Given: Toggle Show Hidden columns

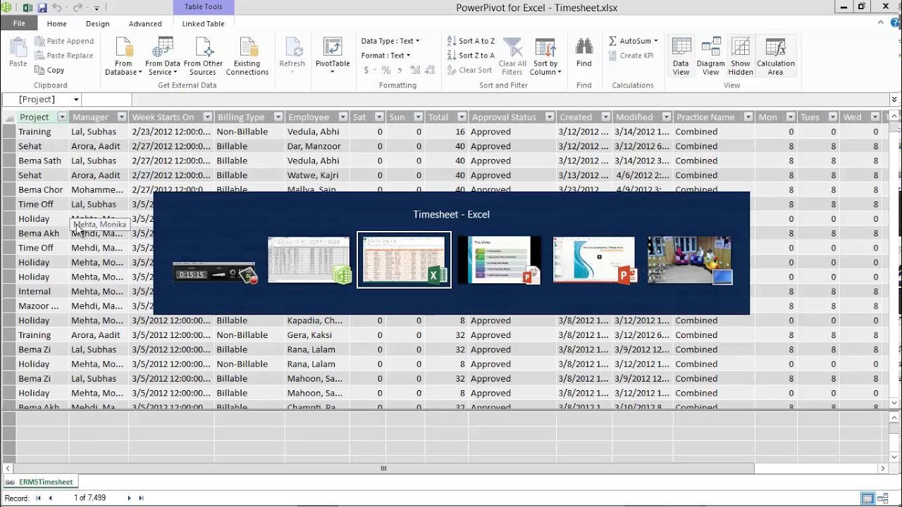Looking at the screenshot, I should [x=741, y=56].
